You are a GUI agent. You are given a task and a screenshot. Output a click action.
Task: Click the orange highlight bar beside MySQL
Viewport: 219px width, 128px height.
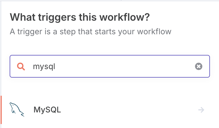(x=1, y=110)
